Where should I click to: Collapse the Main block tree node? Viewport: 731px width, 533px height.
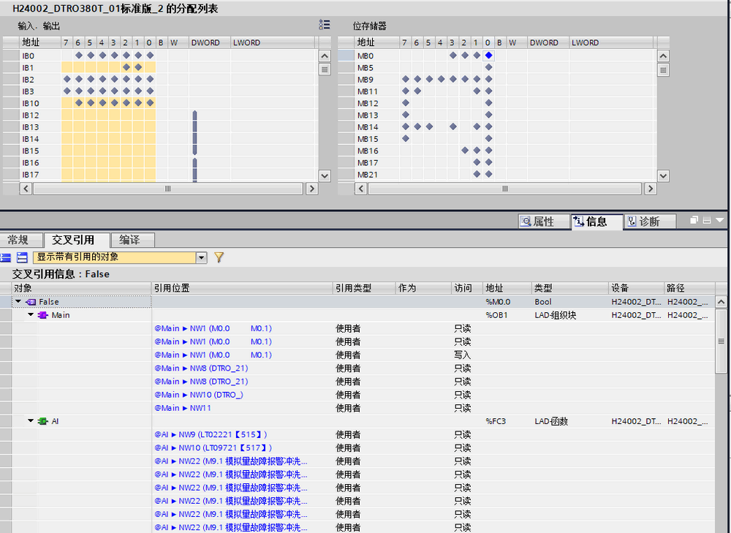(31, 315)
